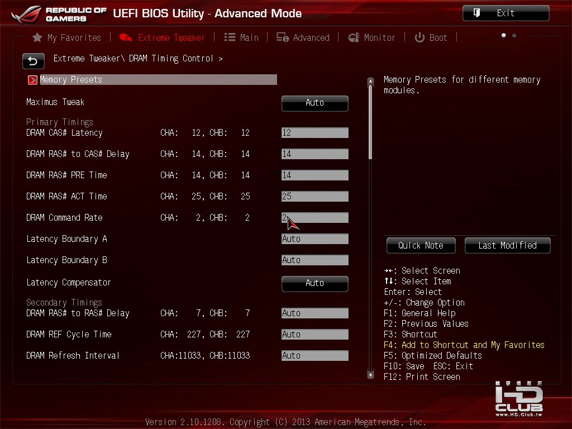The height and width of the screenshot is (429, 572).
Task: Open Quick Note
Action: coord(421,246)
